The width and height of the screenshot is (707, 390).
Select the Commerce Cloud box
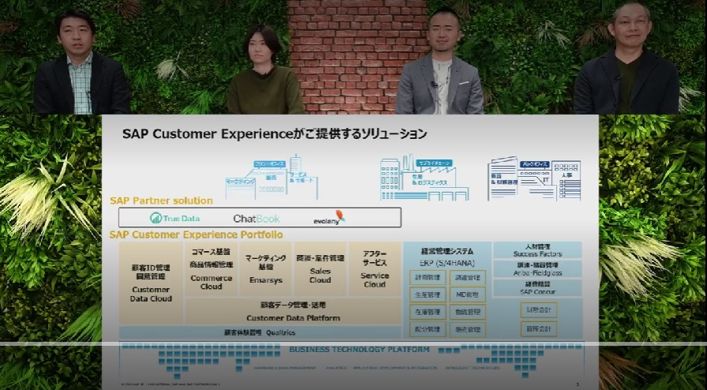coord(211,269)
